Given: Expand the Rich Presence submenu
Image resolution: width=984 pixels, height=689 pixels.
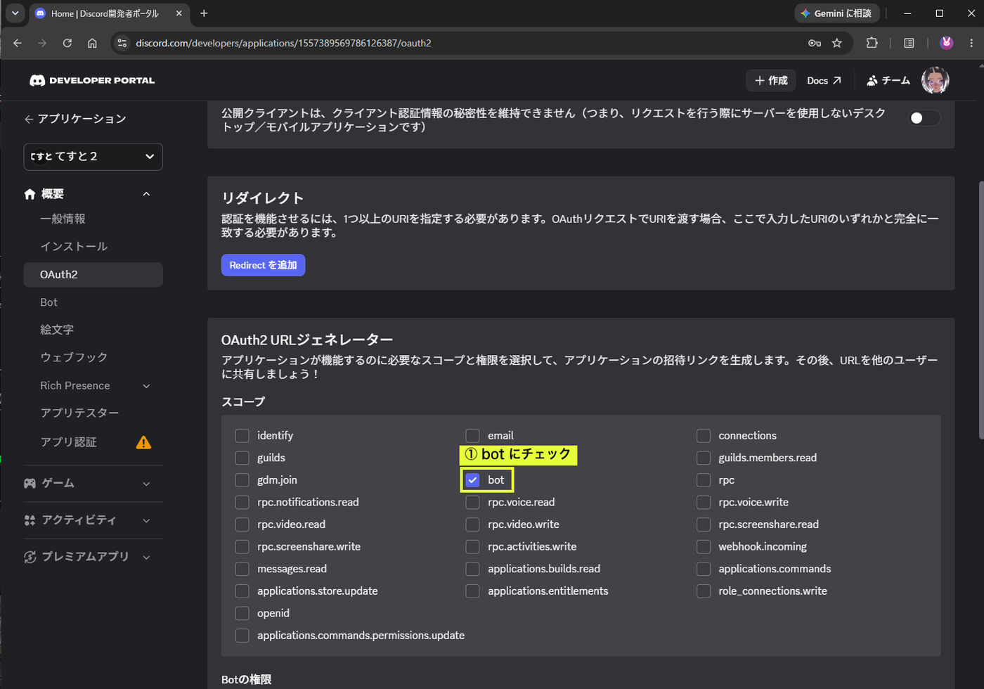Looking at the screenshot, I should 146,386.
